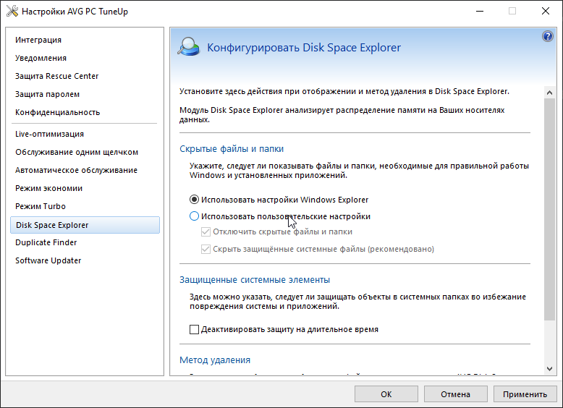Click the Отмена button

(456, 394)
